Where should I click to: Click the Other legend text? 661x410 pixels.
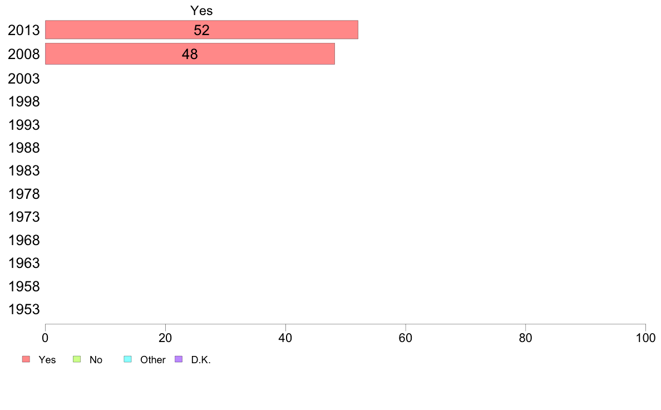click(x=152, y=360)
